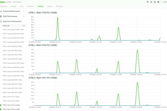Image resolution: width=167 pixels, height=111 pixels.
Task: Open the globe language icon
Action: [x=155, y=2]
